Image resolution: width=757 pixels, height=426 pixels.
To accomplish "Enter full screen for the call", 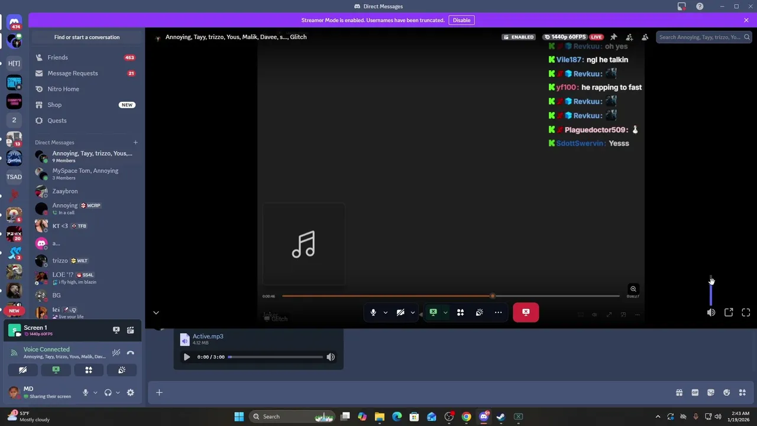I will click(746, 312).
